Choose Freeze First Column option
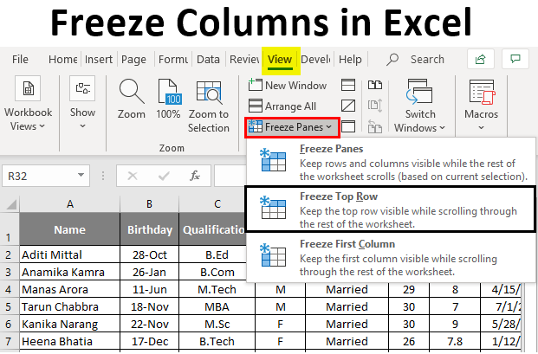Screen dimensions: 538x354 388,256
